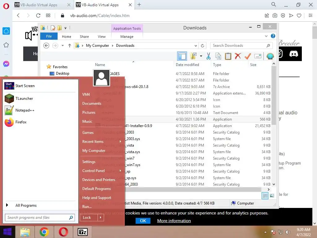317x238 pixels.
Task: Reload the page in Opera
Action: pyautogui.click(x=38, y=15)
